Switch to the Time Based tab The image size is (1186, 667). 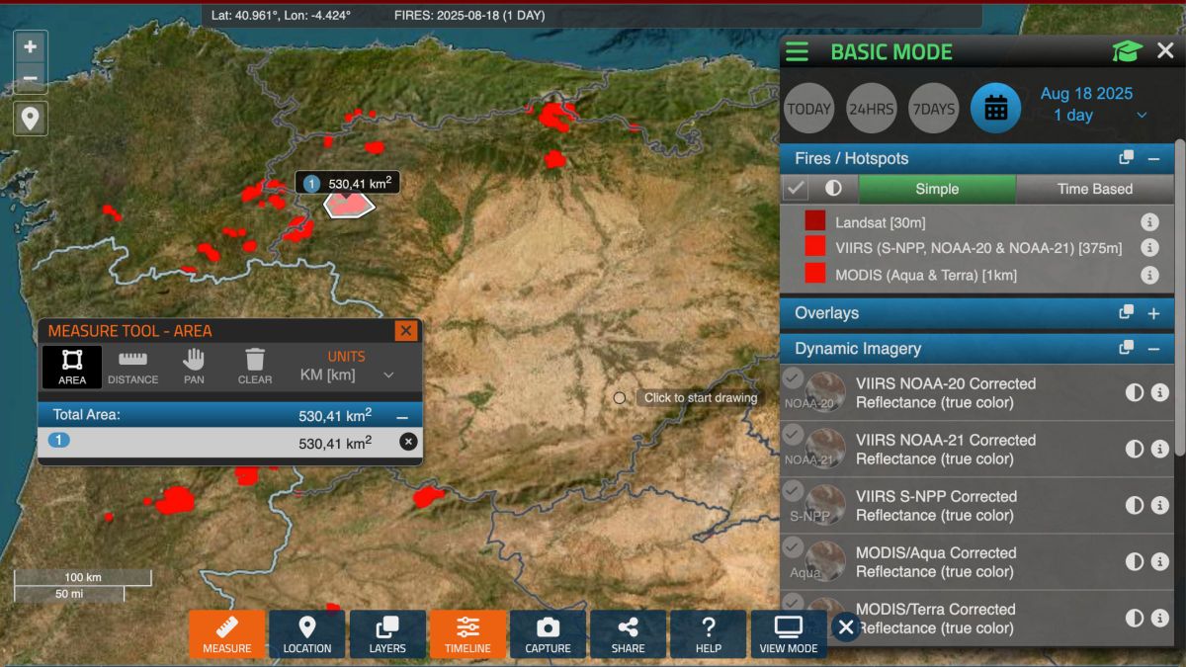(x=1093, y=189)
